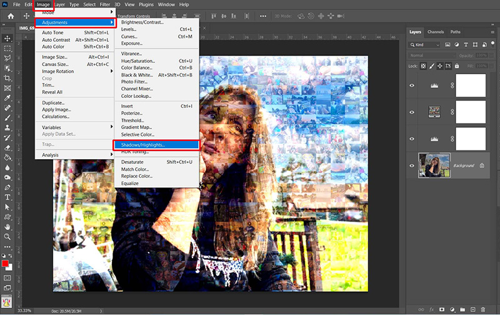This screenshot has height=315, width=500.
Task: Hide the Background layer
Action: click(412, 165)
